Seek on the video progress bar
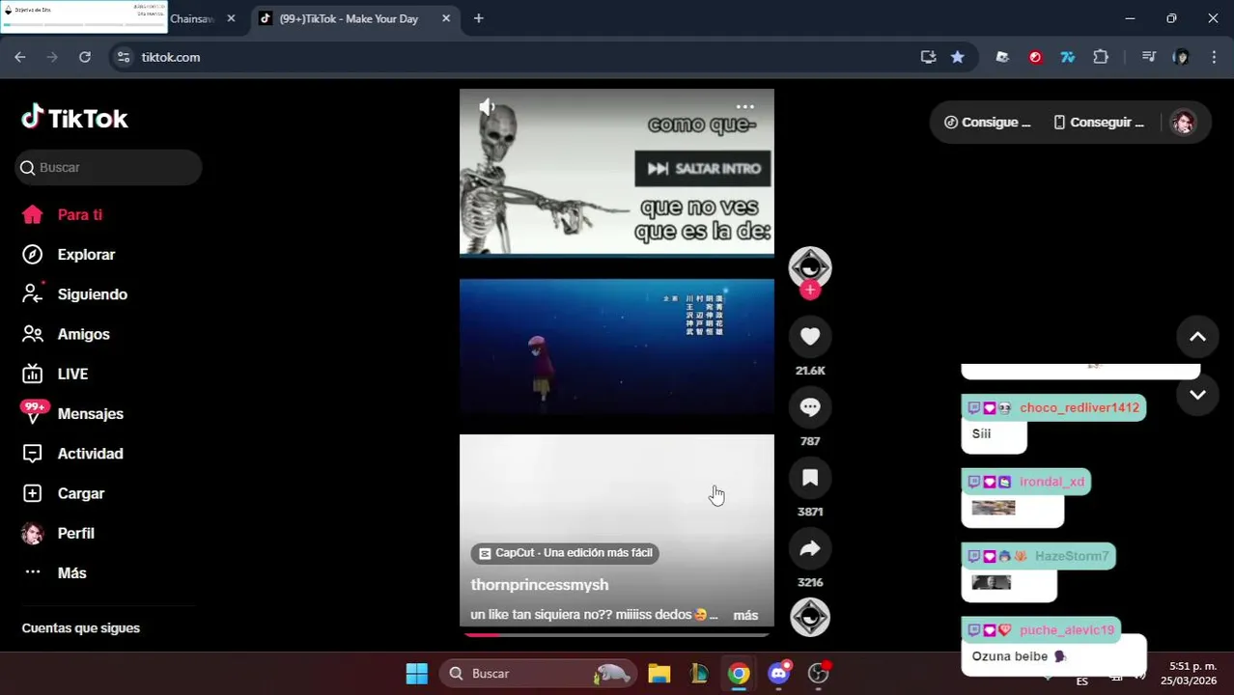1234x695 pixels. click(x=617, y=635)
